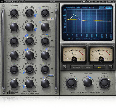Toggle the BASS band link button
The height and width of the screenshot is (108, 116).
point(50,75)
